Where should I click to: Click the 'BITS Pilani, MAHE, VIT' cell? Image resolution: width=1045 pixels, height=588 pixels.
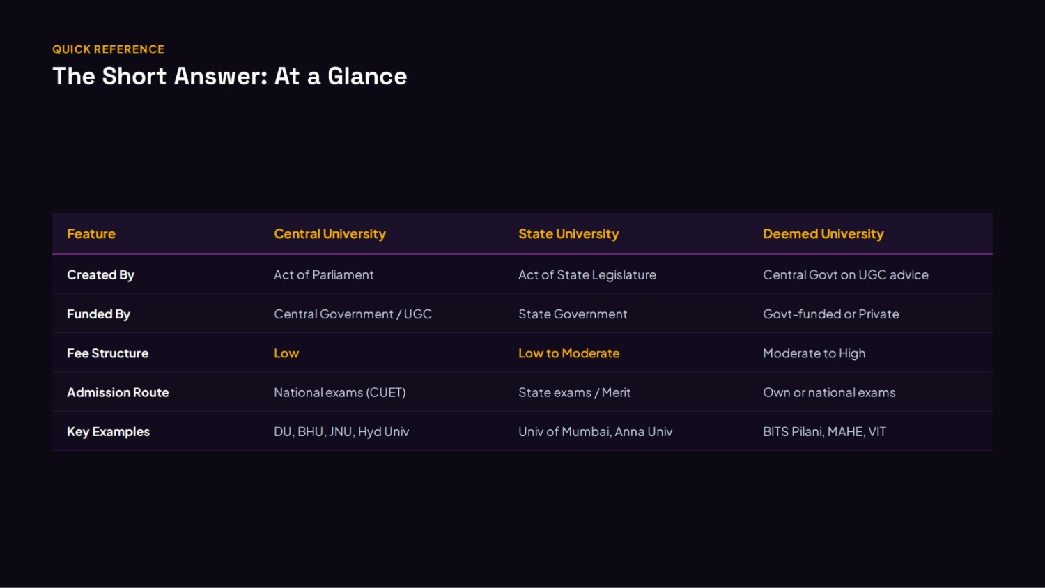coord(824,432)
